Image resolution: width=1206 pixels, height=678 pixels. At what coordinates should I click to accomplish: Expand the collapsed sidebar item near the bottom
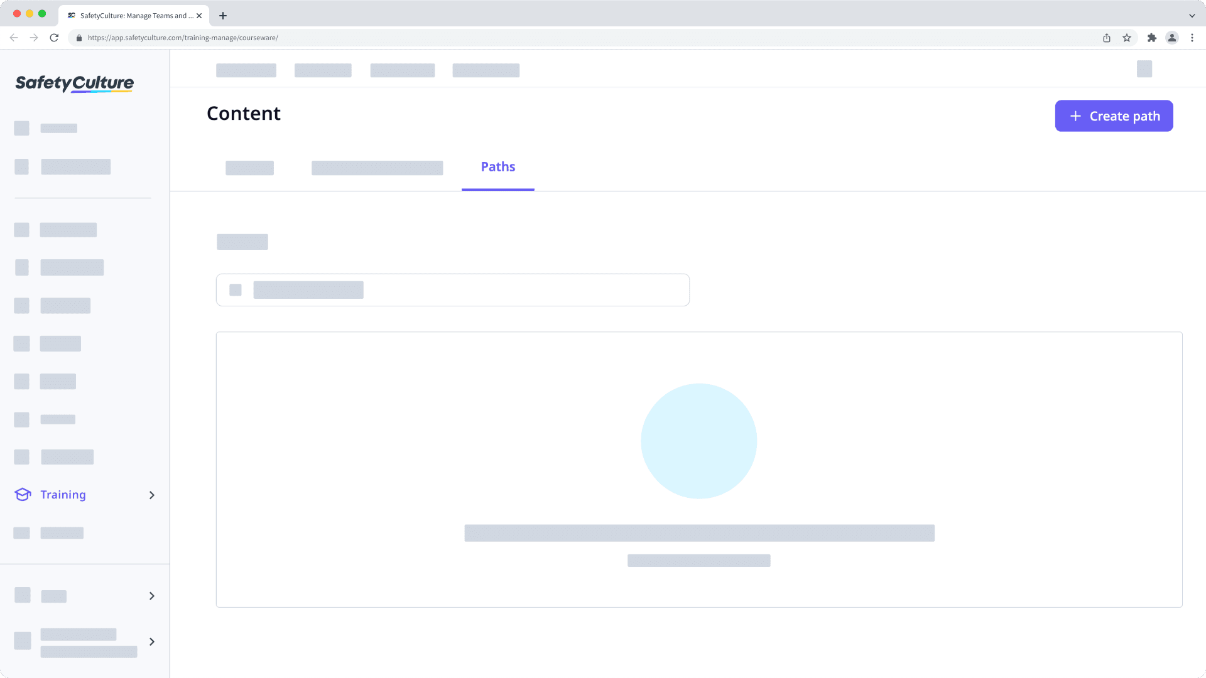(x=151, y=642)
